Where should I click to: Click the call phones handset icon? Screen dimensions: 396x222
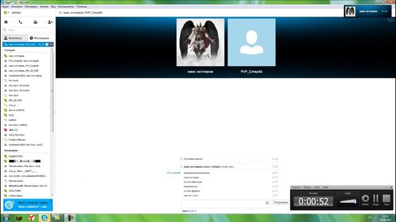20,22
